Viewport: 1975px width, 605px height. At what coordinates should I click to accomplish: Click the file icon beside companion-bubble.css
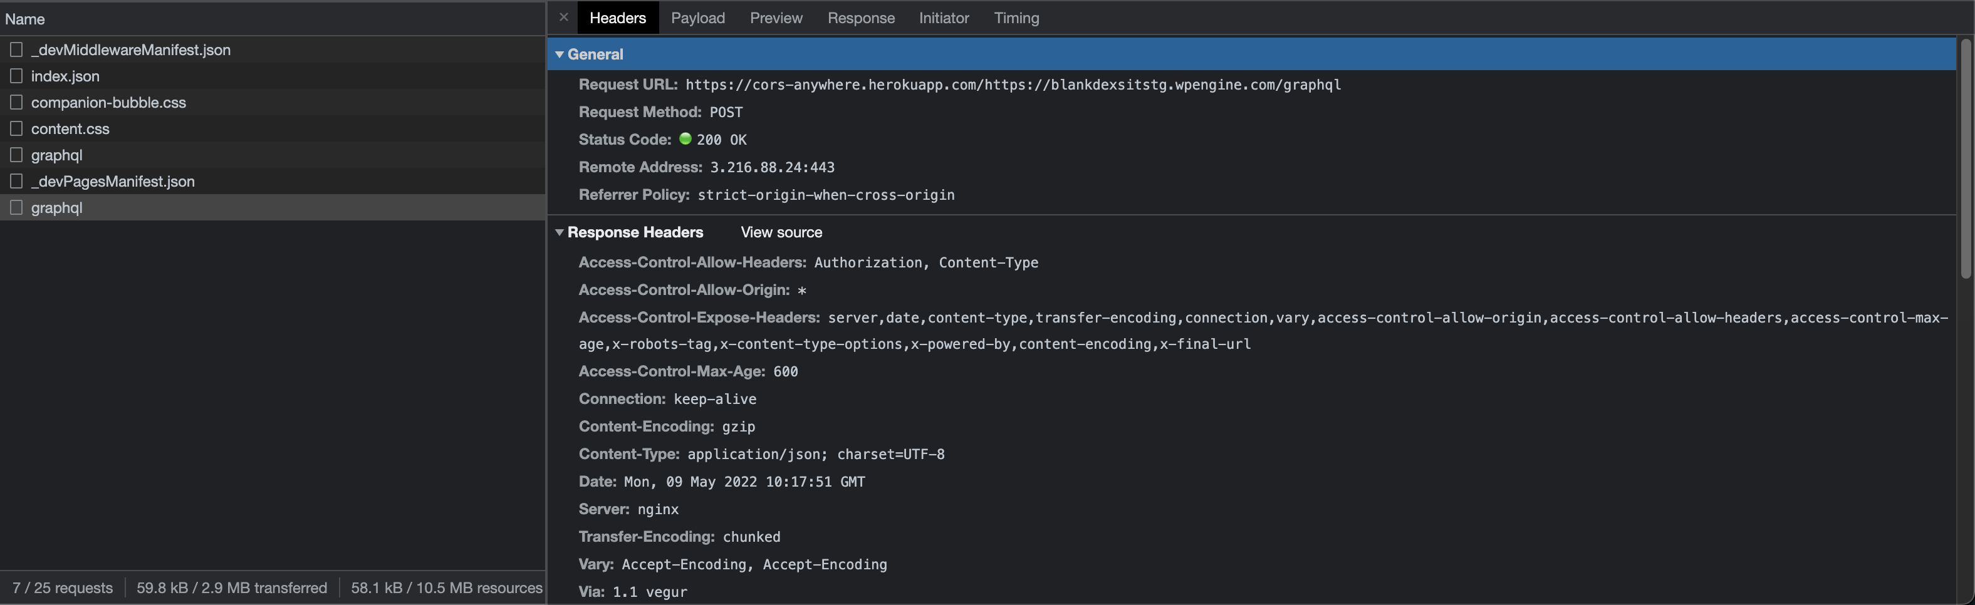pyautogui.click(x=16, y=102)
